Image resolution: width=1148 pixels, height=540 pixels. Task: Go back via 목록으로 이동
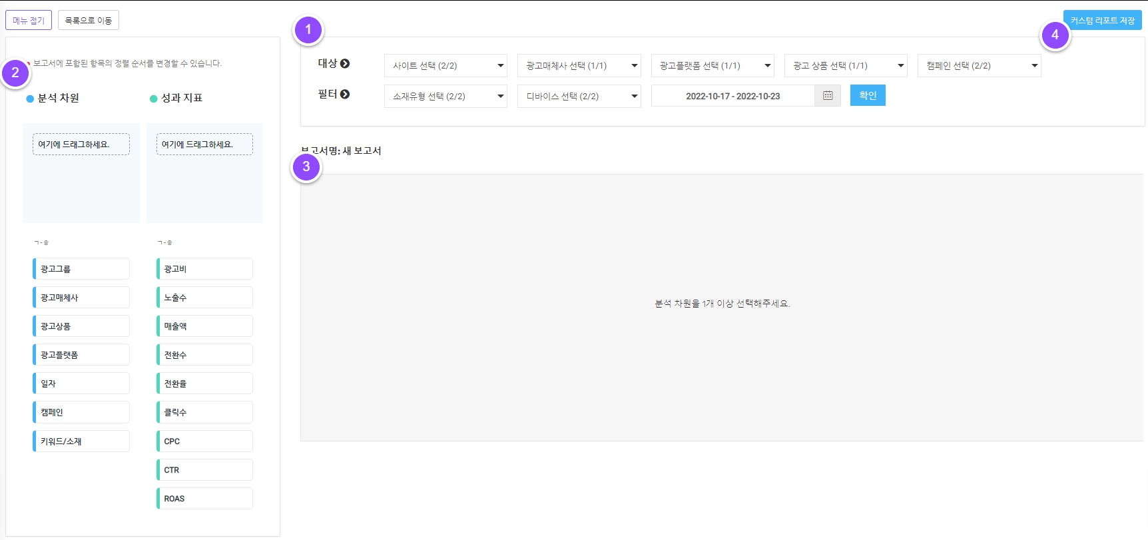click(89, 21)
